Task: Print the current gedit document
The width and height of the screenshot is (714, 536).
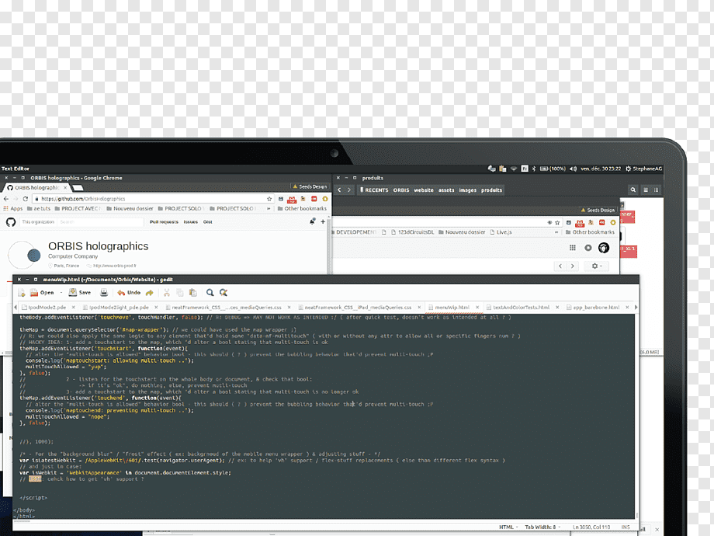Action: (x=104, y=293)
